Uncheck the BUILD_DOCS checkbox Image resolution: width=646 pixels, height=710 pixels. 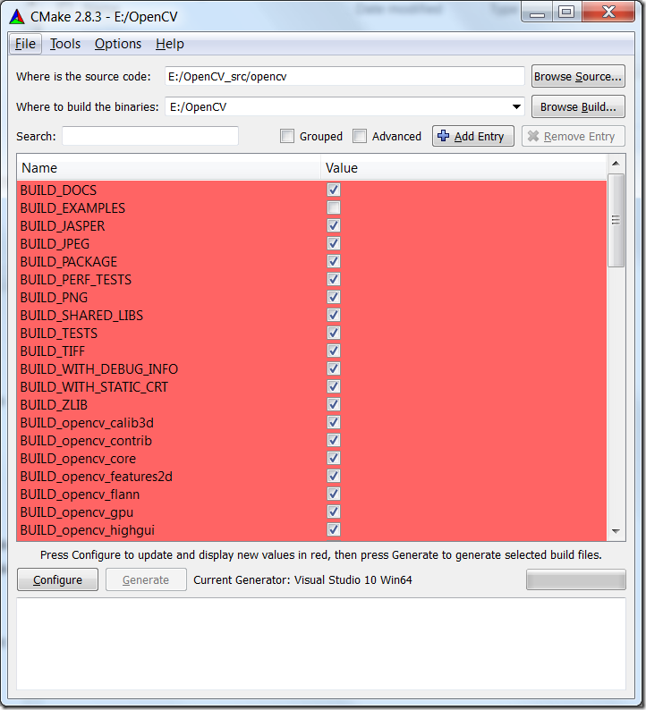(x=334, y=190)
